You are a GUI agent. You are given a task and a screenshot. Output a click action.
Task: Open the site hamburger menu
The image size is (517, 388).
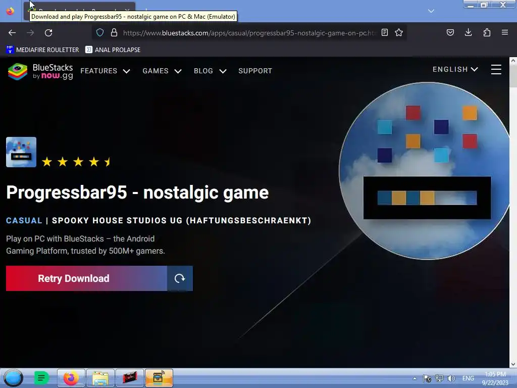(x=496, y=69)
